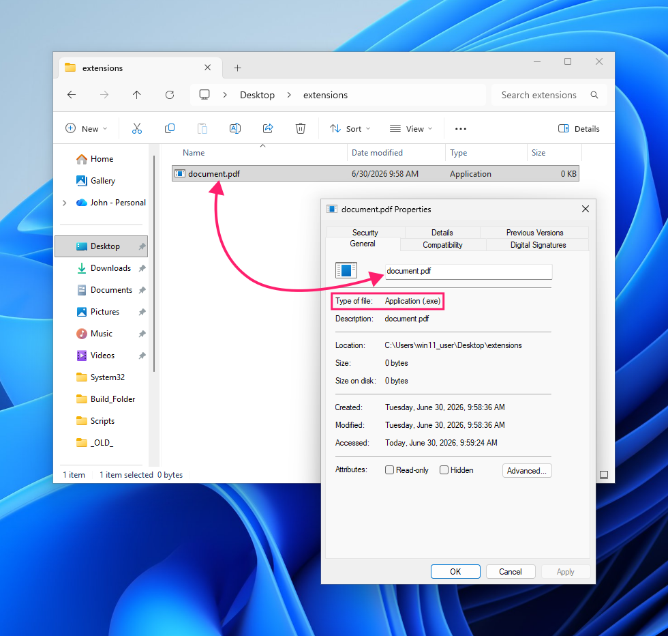This screenshot has height=636, width=668.
Task: Open the See more (three dots) menu
Action: tap(461, 129)
